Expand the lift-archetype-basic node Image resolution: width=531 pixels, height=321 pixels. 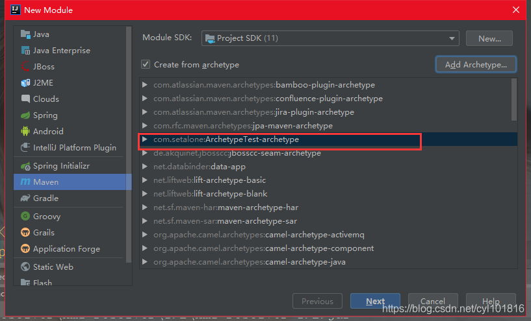145,180
